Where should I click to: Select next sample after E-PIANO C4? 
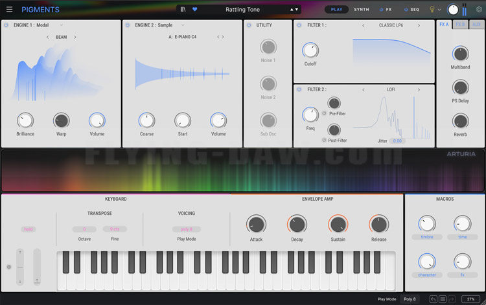pos(223,37)
